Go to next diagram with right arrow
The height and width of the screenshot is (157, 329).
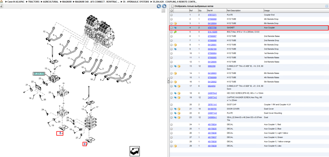click(x=164, y=6)
